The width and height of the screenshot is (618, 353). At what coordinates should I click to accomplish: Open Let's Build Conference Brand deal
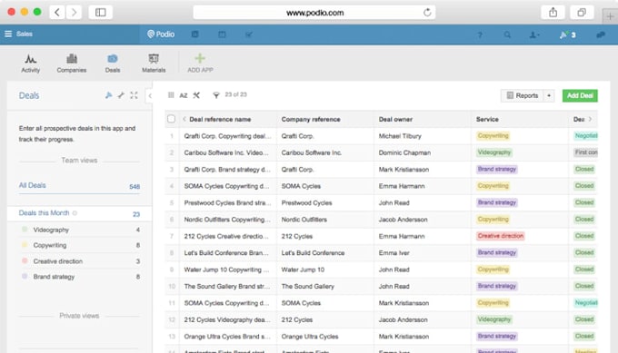(x=225, y=253)
